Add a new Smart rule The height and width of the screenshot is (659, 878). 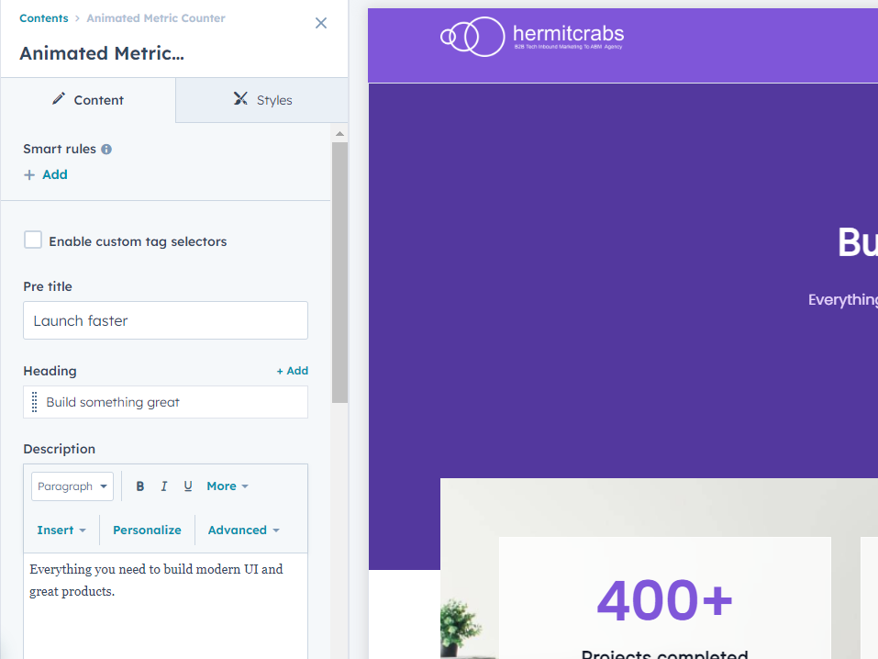click(46, 174)
